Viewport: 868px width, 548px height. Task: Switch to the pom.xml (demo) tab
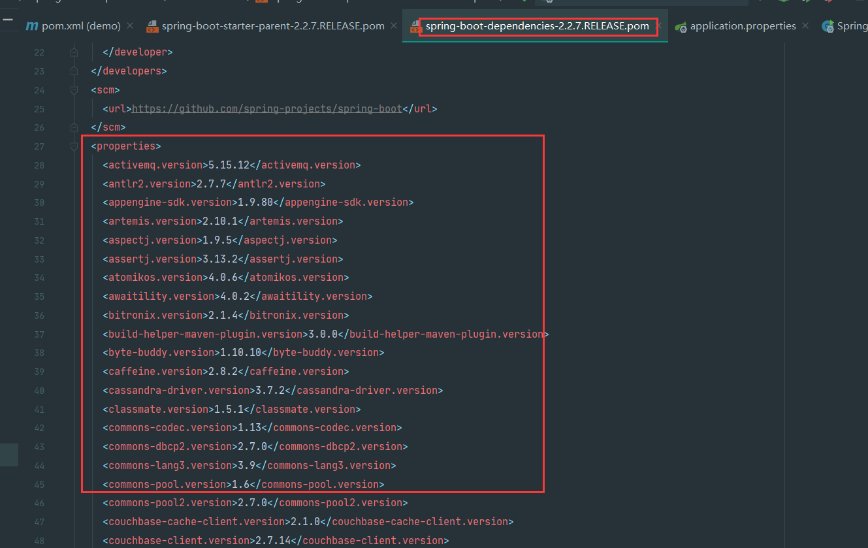point(81,26)
